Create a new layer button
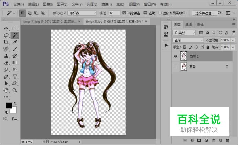238x145 pixels. coord(220,140)
